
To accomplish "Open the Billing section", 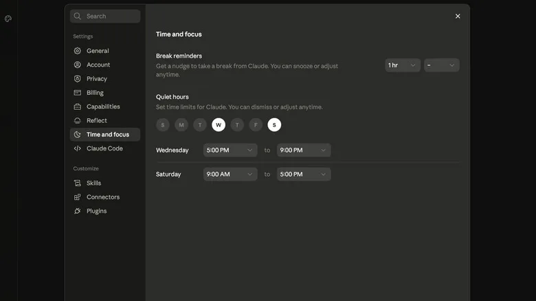I will [105, 93].
